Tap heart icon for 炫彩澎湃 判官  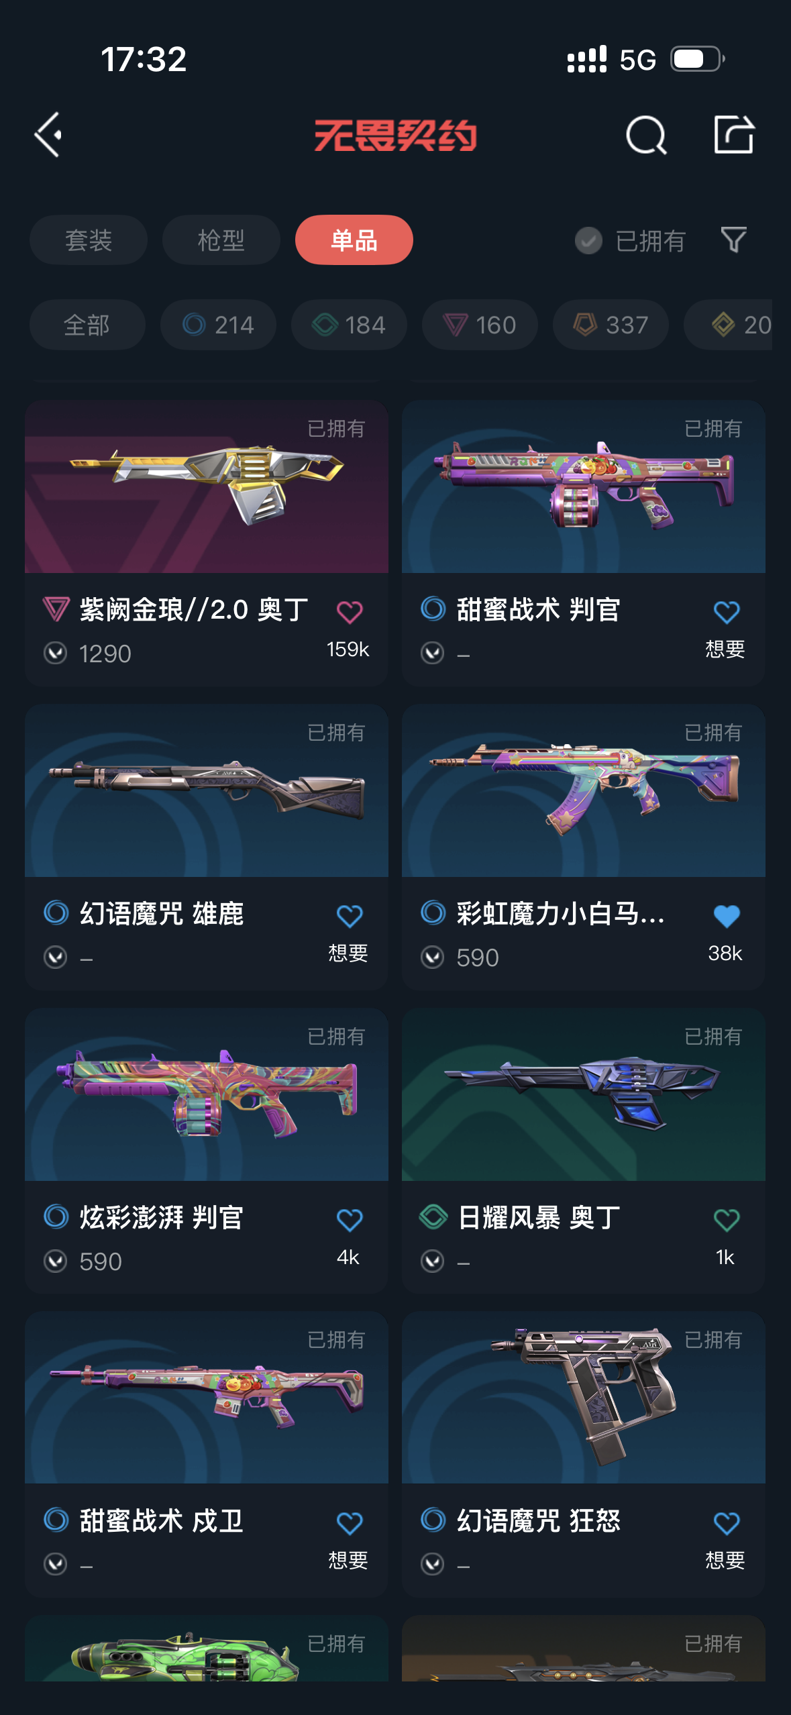coord(350,1220)
